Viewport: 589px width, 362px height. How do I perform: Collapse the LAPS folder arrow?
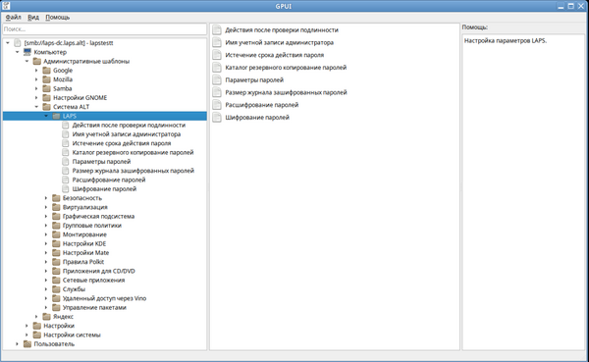(46, 116)
